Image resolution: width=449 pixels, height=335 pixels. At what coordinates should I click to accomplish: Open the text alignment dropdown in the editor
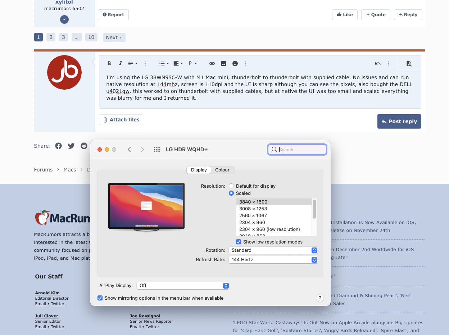[178, 63]
